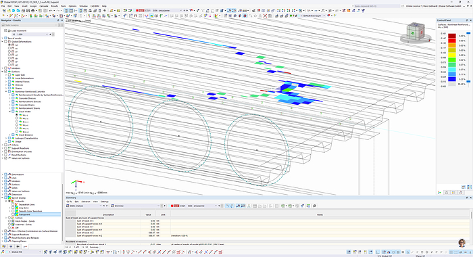Open the Options menu

point(72,6)
